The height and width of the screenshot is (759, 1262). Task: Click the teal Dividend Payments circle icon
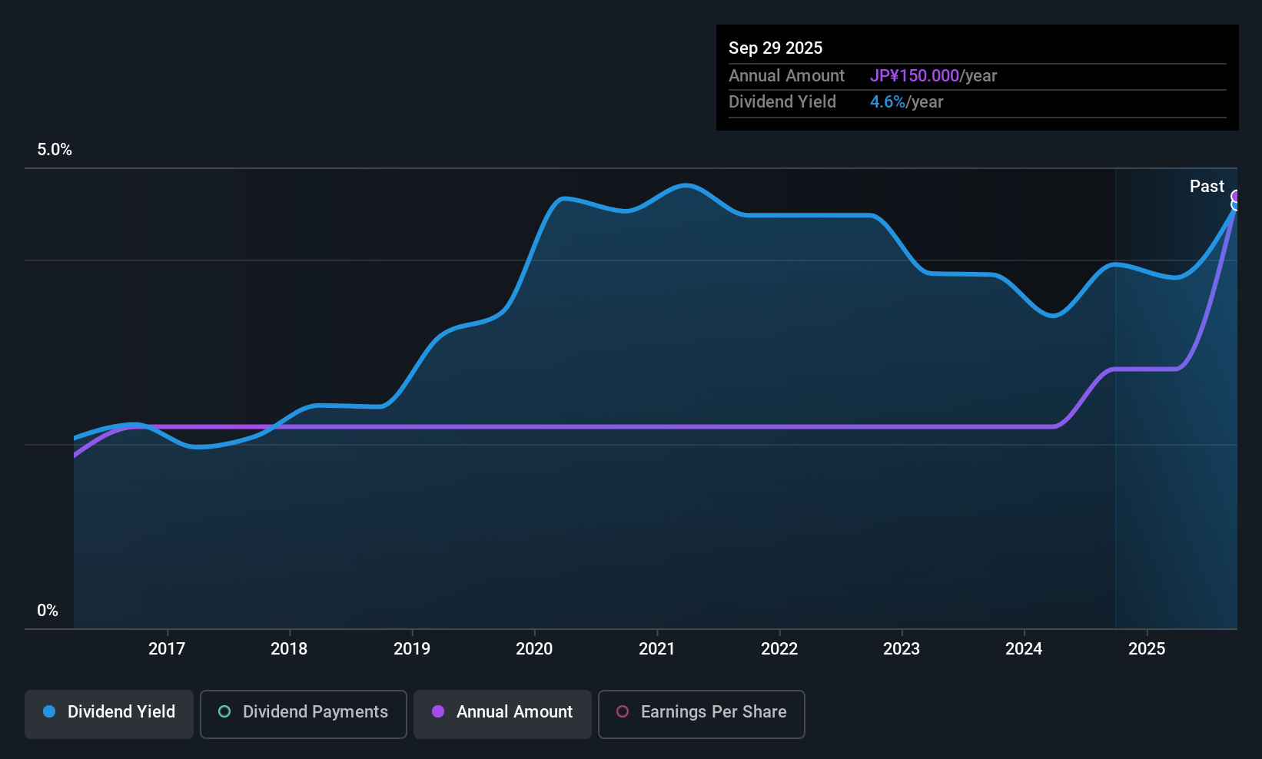(224, 712)
